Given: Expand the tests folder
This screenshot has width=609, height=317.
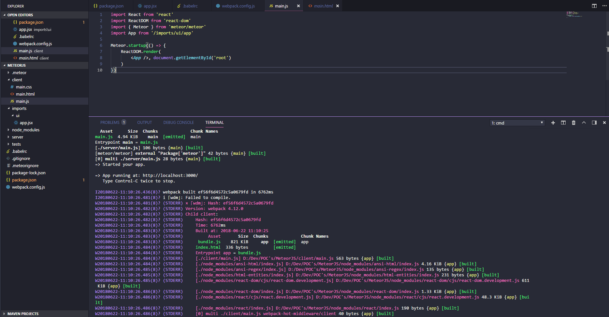Looking at the screenshot, I should click(44, 144).
